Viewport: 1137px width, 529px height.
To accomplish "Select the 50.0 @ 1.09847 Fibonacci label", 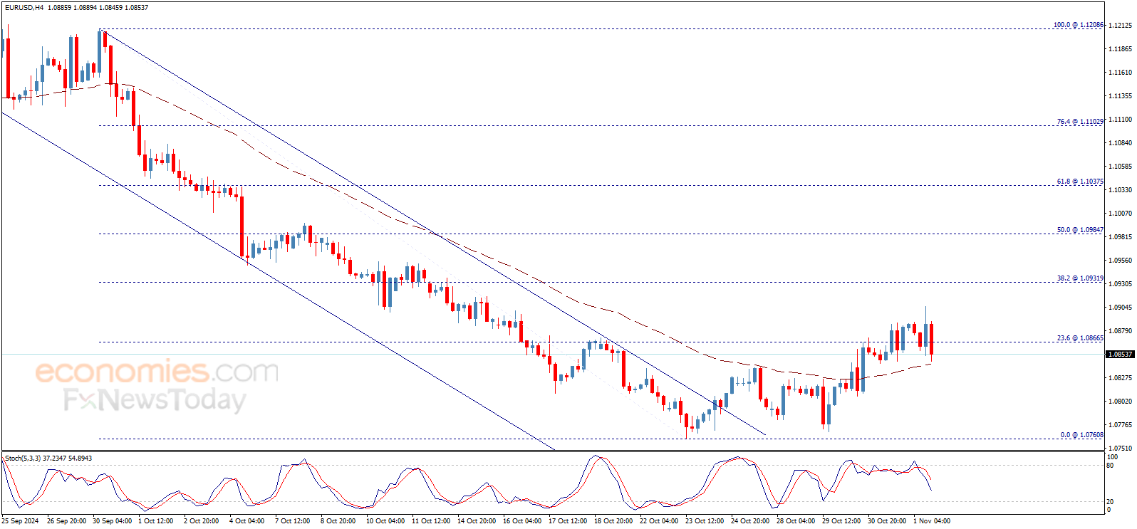I will pos(1080,230).
